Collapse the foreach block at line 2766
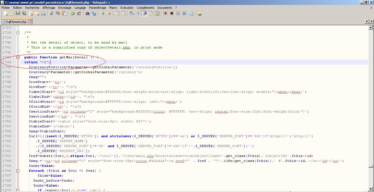 coord(18,171)
